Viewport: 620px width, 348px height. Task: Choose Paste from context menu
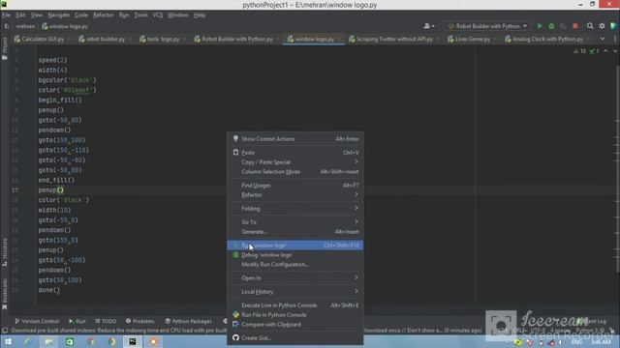(294, 153)
